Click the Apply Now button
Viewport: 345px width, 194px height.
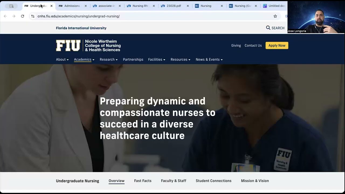(277, 46)
